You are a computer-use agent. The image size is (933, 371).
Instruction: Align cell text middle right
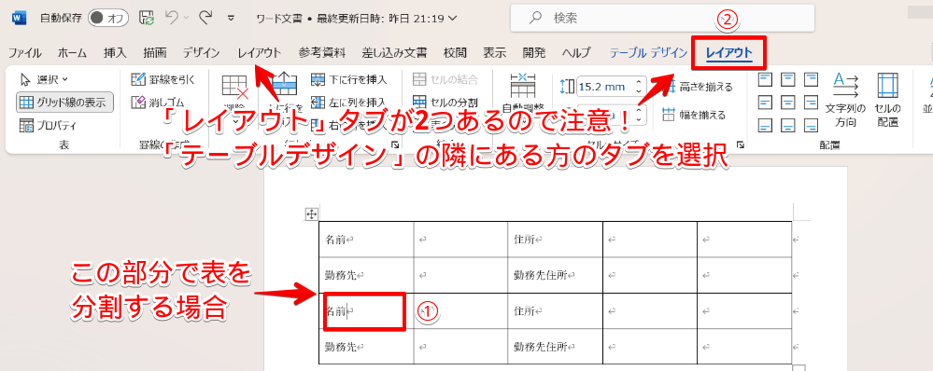[x=811, y=103]
